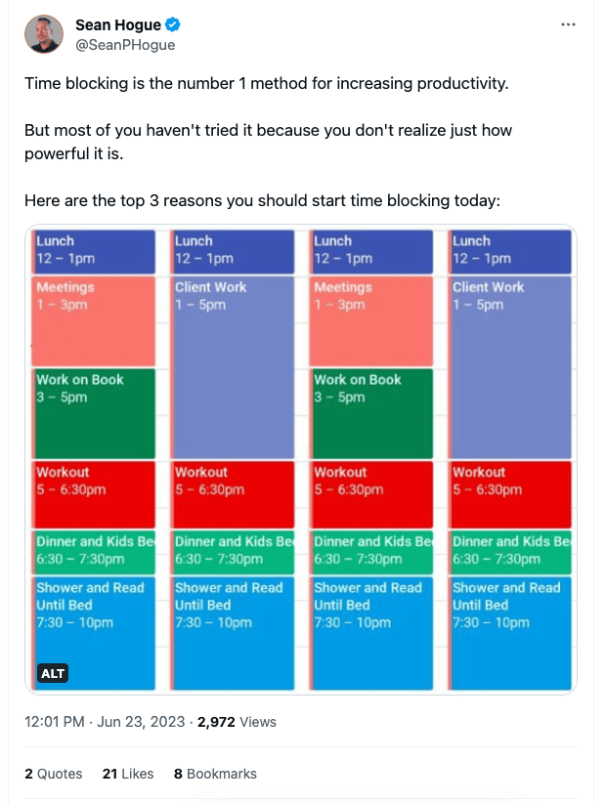View the 21 Likes list
The width and height of the screenshot is (606, 803).
coord(128,774)
